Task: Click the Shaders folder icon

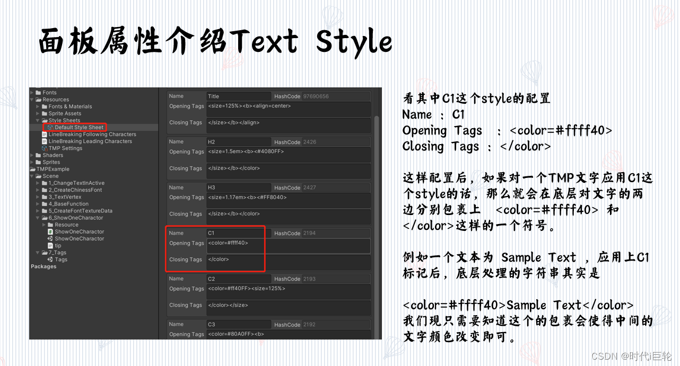Action: click(x=39, y=155)
